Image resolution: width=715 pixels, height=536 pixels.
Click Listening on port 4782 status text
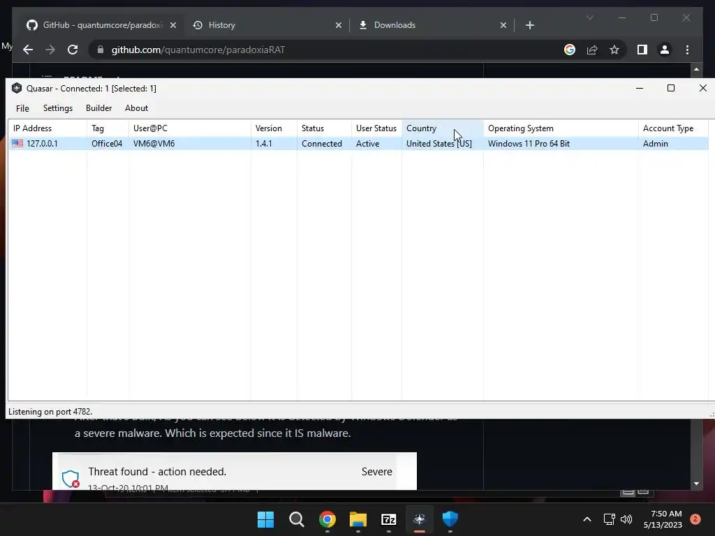click(x=50, y=412)
